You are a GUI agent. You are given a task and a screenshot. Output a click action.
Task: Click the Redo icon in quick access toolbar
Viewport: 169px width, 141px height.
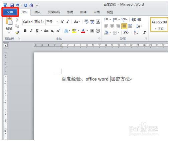pos(26,5)
